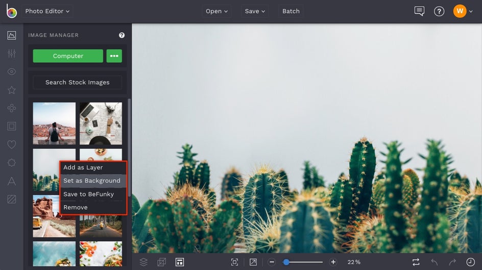482x270 pixels.
Task: Click the green Computer upload button
Action: 68,56
